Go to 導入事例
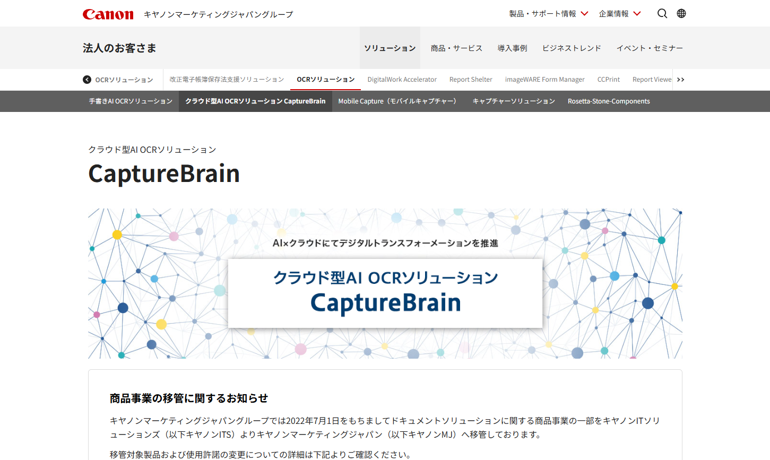The height and width of the screenshot is (460, 770). click(x=513, y=48)
